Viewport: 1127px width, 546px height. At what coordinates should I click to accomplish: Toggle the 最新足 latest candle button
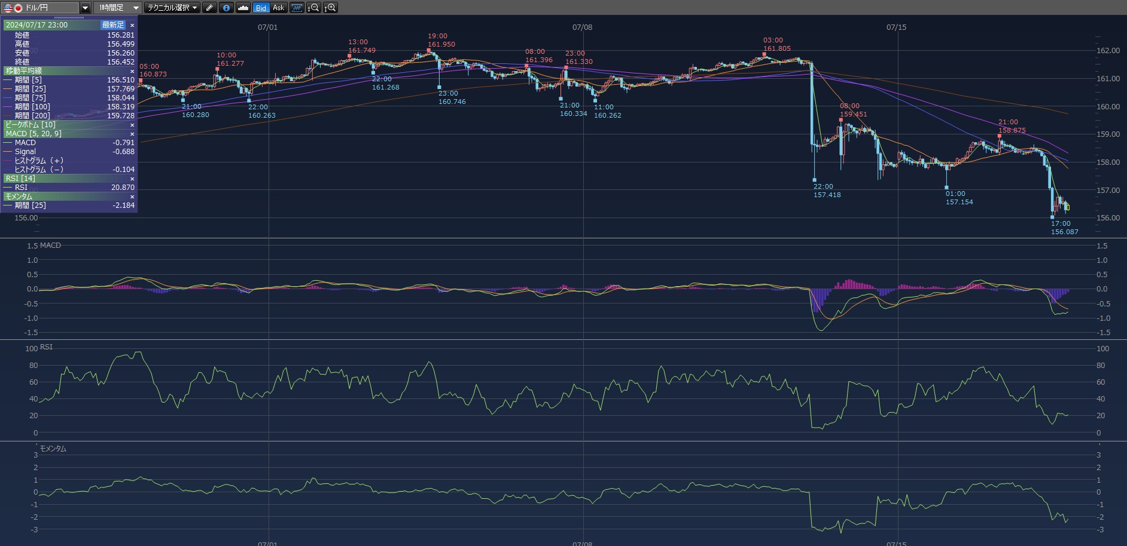pos(112,25)
